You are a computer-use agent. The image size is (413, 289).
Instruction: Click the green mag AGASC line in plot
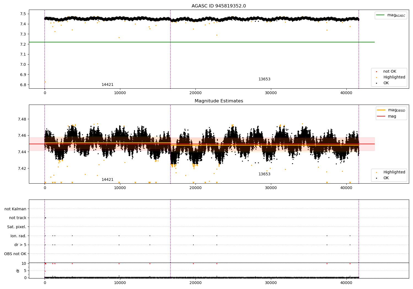coord(202,42)
